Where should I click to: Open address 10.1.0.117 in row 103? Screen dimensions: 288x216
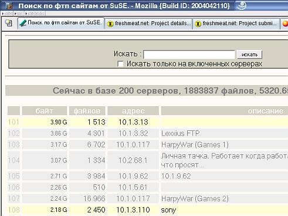pos(133,145)
